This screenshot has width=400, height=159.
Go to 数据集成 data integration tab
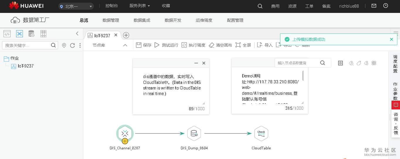(x=142, y=20)
